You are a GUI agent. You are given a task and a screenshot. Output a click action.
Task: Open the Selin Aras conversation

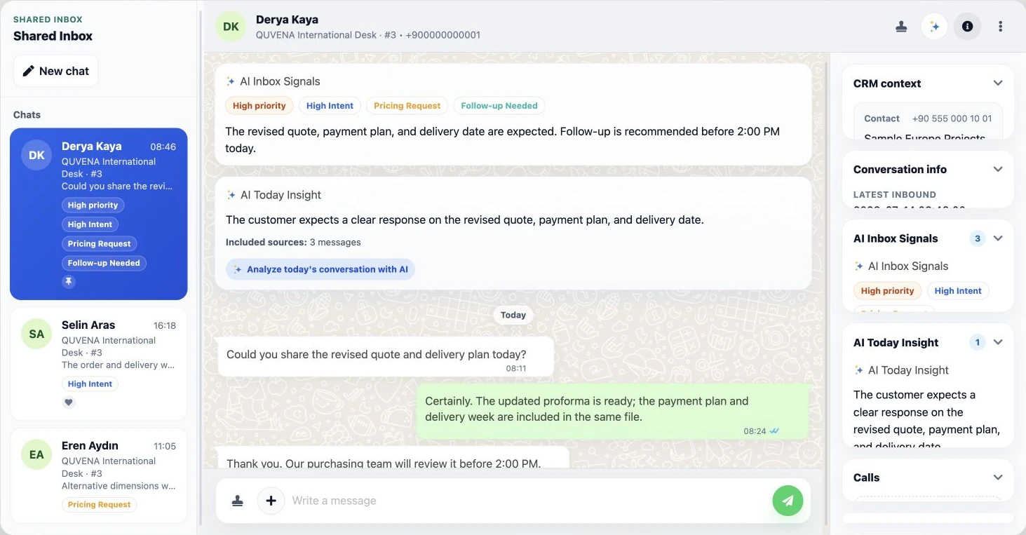coord(98,364)
